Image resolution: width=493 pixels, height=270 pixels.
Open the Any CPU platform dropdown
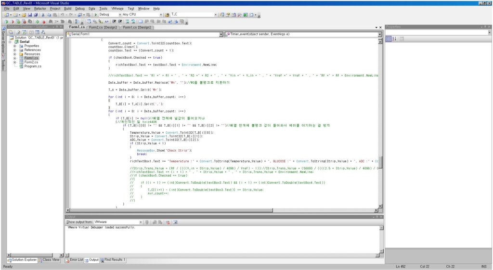pos(161,15)
